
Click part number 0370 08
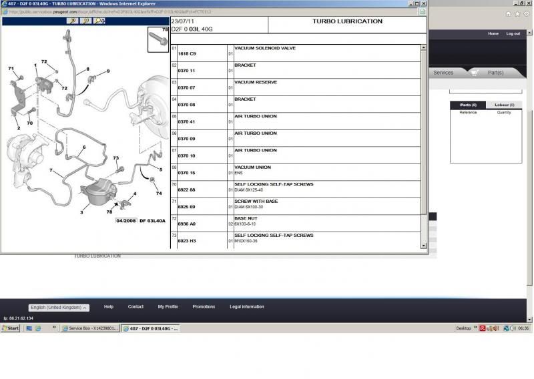pos(186,105)
